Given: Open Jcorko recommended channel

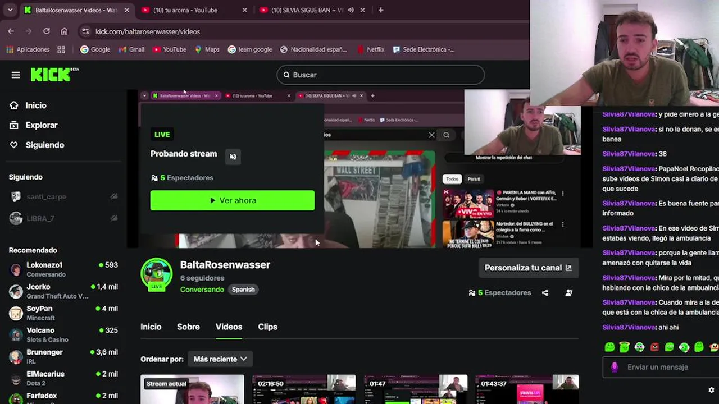Looking at the screenshot, I should (x=63, y=291).
